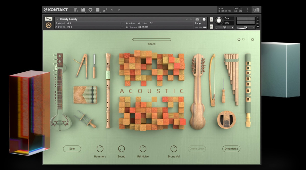306x170 pixels.
Task: Open the MIDI Ch [A] 1 dropdown
Action: (122, 27)
